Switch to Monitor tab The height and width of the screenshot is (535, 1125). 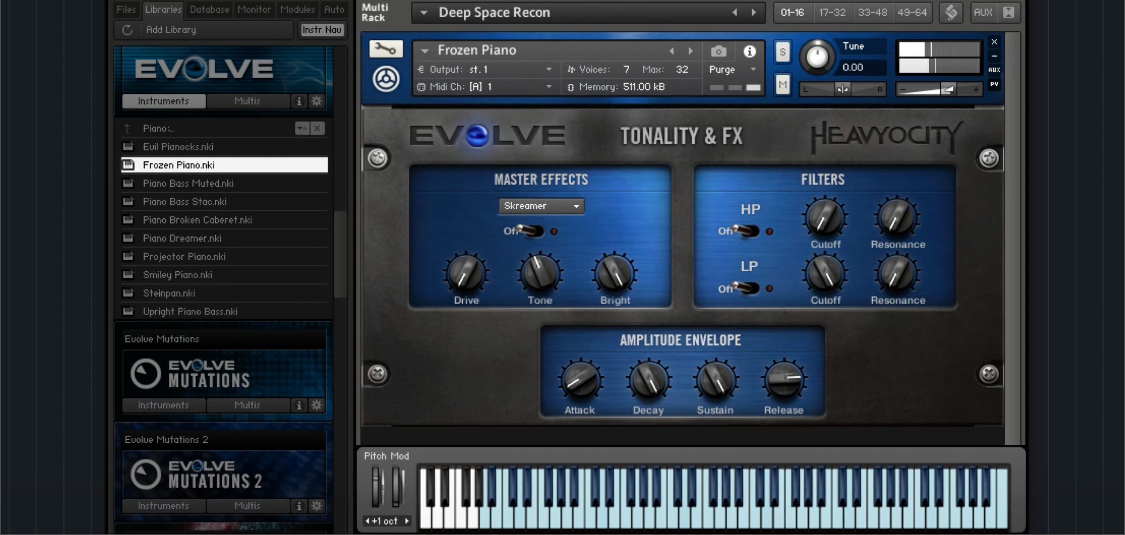[x=254, y=9]
